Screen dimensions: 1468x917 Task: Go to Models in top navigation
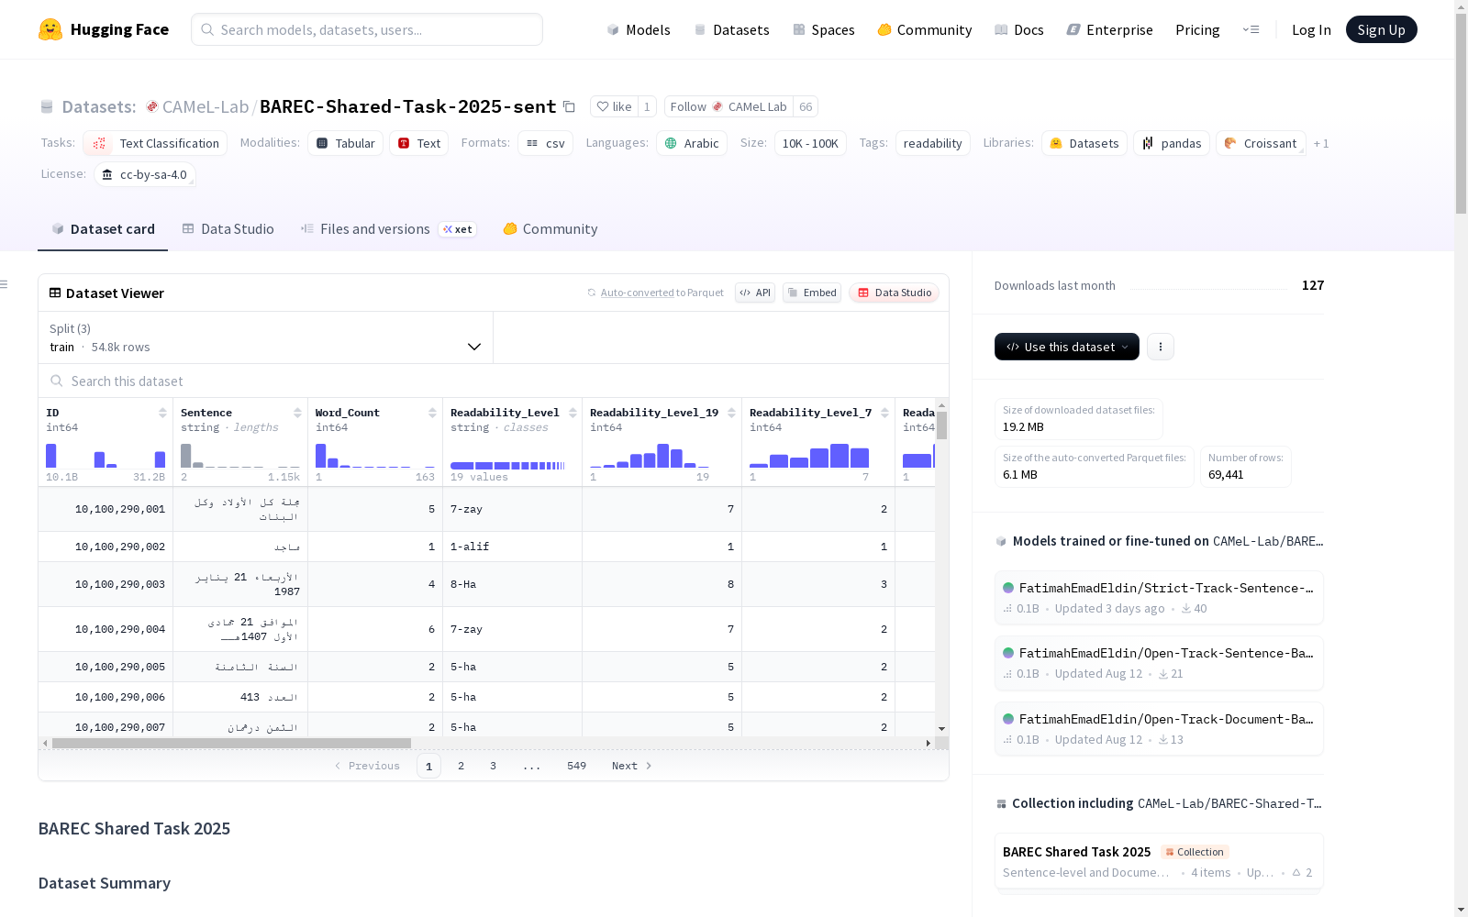pyautogui.click(x=639, y=29)
